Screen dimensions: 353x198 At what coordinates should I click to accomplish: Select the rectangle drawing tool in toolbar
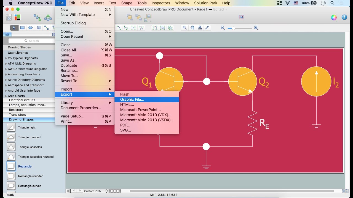tap(22, 28)
